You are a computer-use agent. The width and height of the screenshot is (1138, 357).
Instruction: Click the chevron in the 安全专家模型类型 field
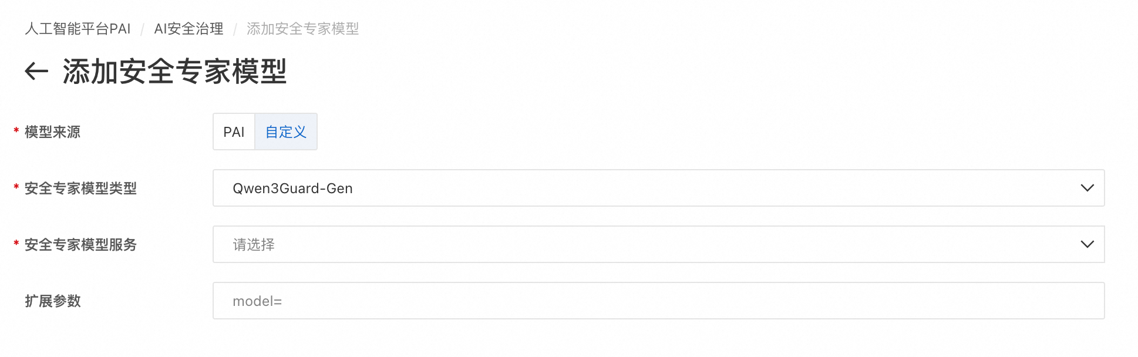pos(1087,188)
